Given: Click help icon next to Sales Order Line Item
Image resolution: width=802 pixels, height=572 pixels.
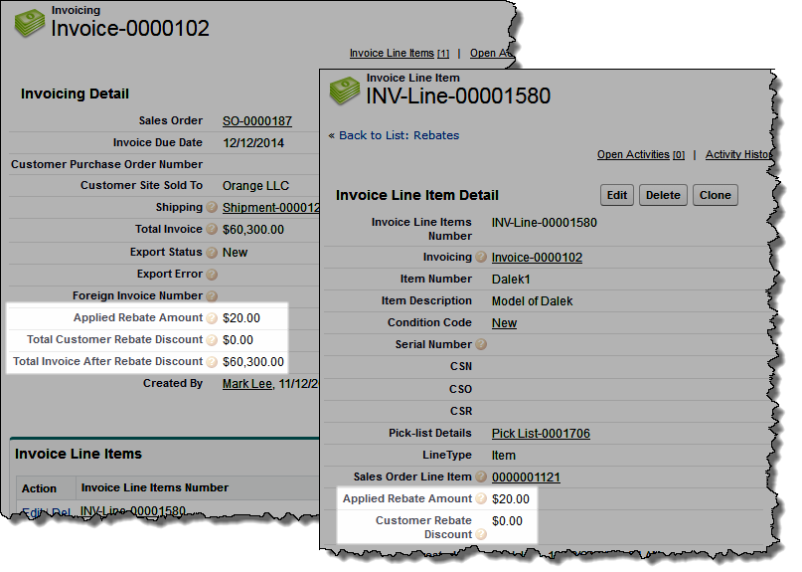Looking at the screenshot, I should tap(481, 477).
